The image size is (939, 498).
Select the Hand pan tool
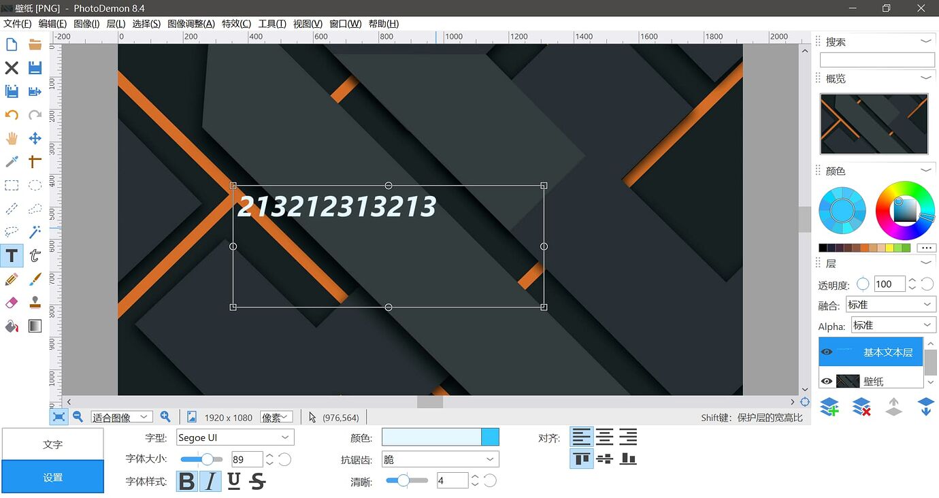tap(12, 139)
